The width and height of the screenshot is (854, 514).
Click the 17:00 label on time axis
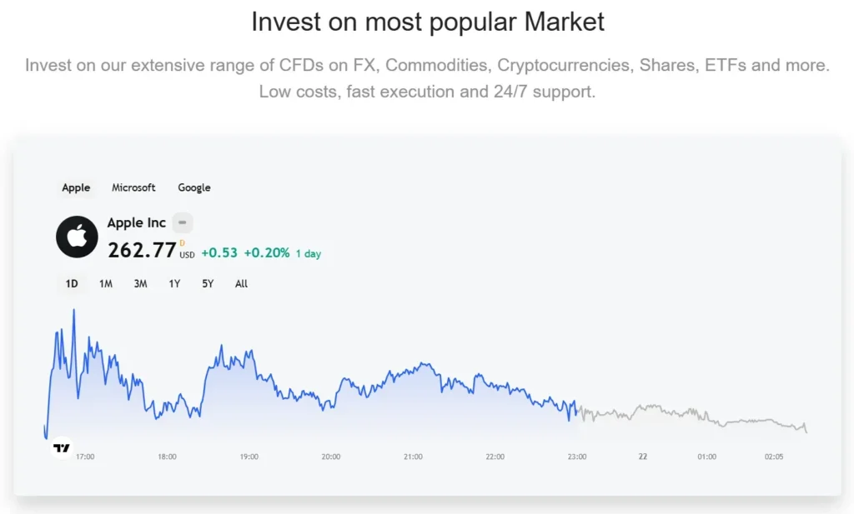(85, 457)
